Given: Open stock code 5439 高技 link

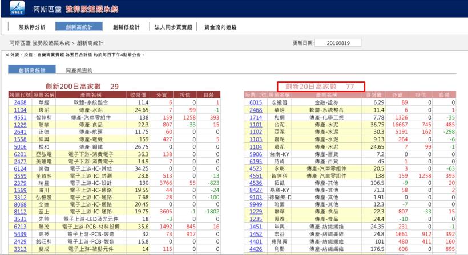Looking at the screenshot, I should tap(20, 234).
